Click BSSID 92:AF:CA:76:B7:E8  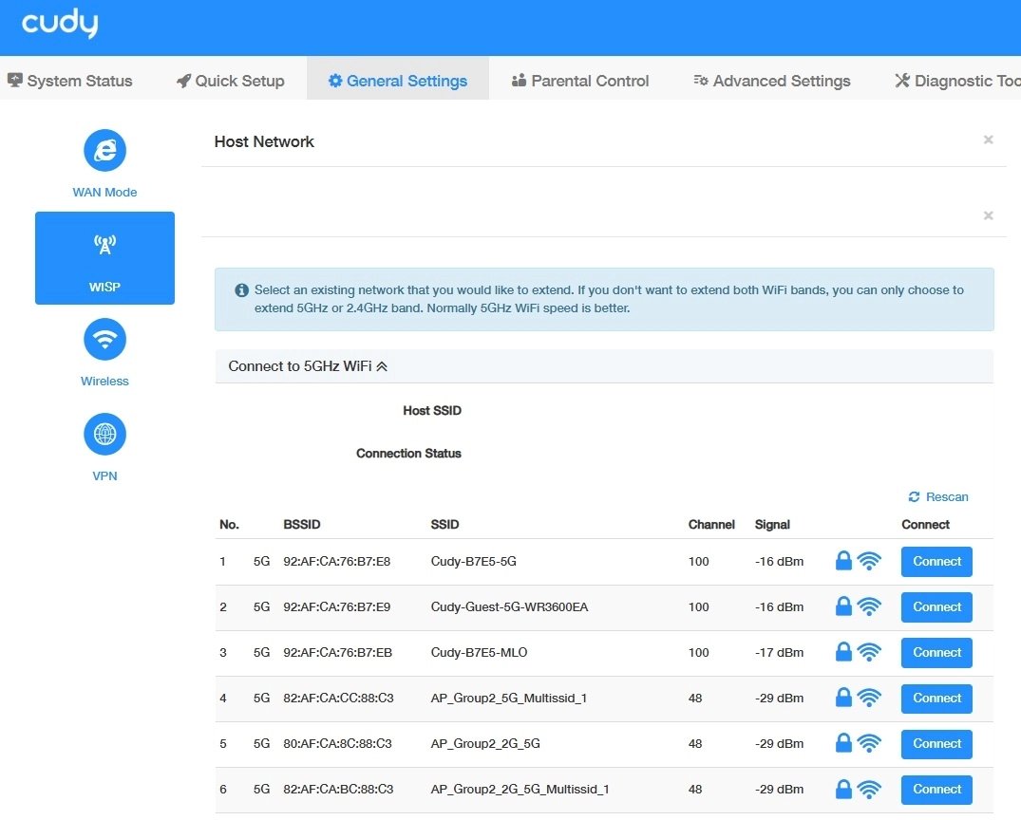coord(336,562)
